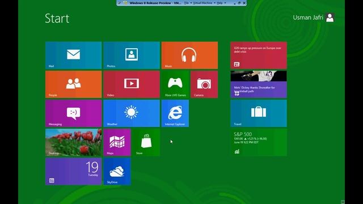
Task: Open the Store tile
Action: click(146, 142)
